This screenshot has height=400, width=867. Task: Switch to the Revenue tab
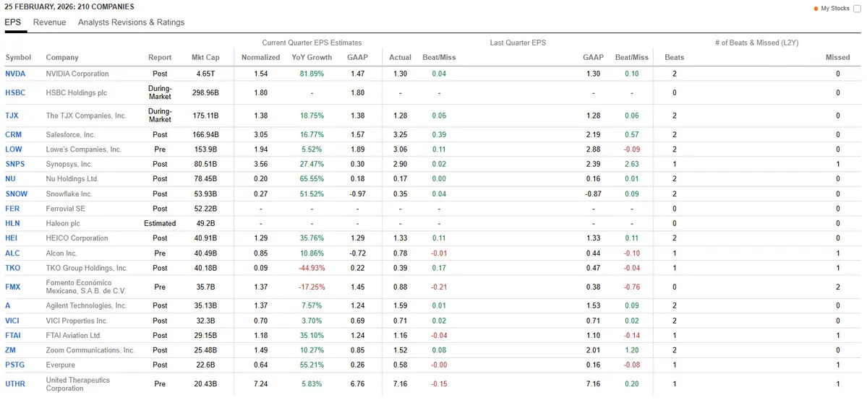[x=49, y=22]
